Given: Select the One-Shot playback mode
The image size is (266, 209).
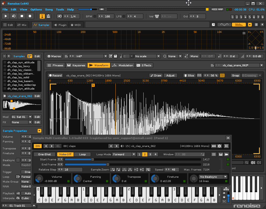Looking at the screenshot, I should [x=45, y=154].
